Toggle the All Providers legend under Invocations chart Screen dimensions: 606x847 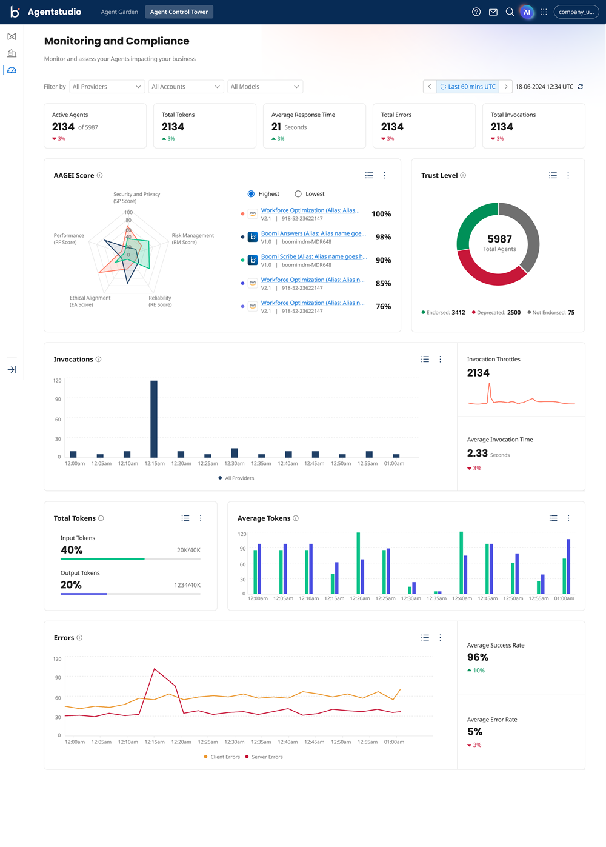click(236, 478)
